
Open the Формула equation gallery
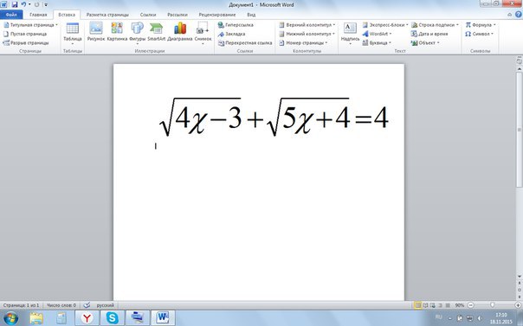pos(481,25)
